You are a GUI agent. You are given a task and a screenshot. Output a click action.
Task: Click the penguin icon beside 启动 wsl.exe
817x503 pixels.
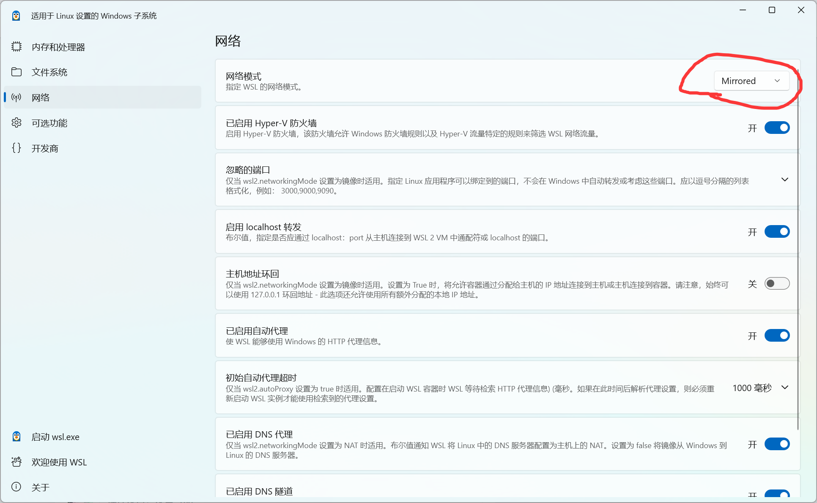[16, 436]
